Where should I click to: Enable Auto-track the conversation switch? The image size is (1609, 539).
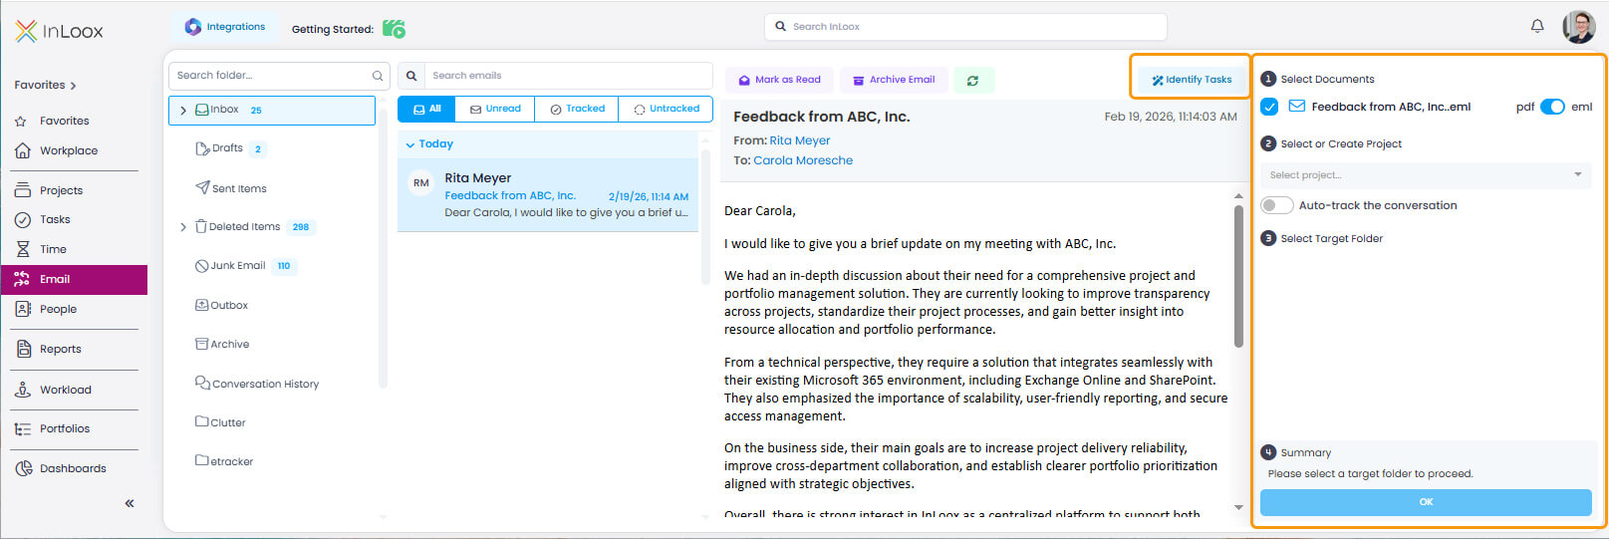1276,205
